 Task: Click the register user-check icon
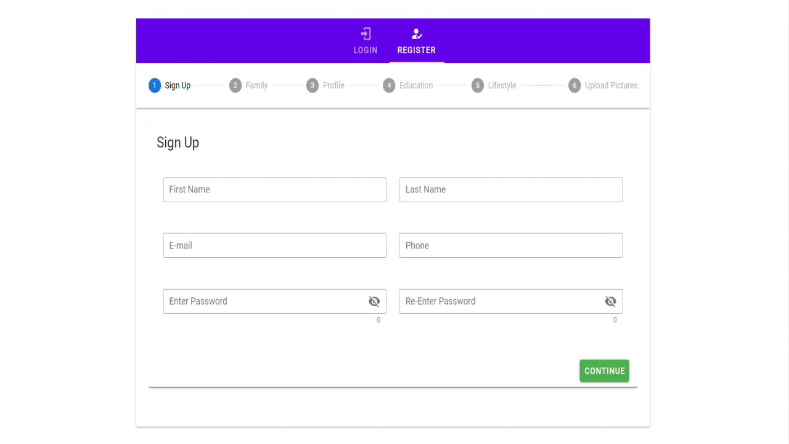click(x=417, y=34)
